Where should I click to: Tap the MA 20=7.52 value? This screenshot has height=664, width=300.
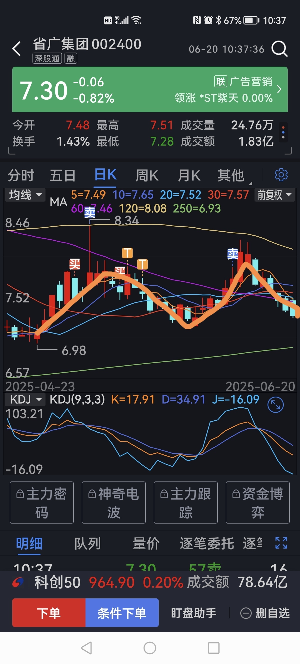[180, 195]
